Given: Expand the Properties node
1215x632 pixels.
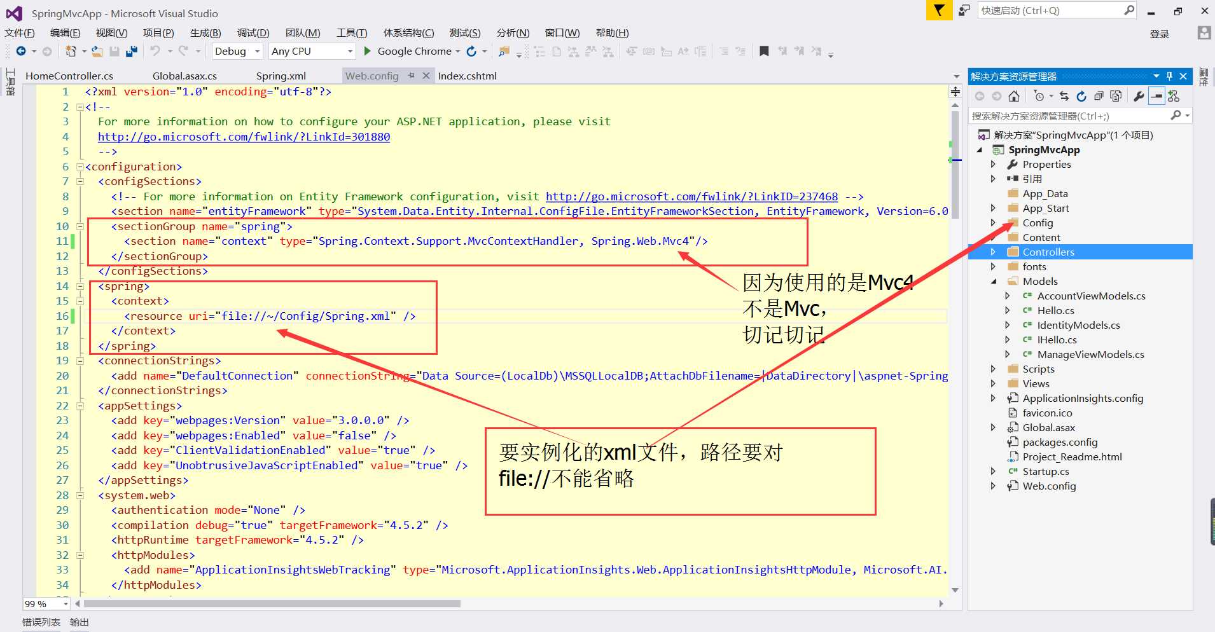Looking at the screenshot, I should point(993,164).
